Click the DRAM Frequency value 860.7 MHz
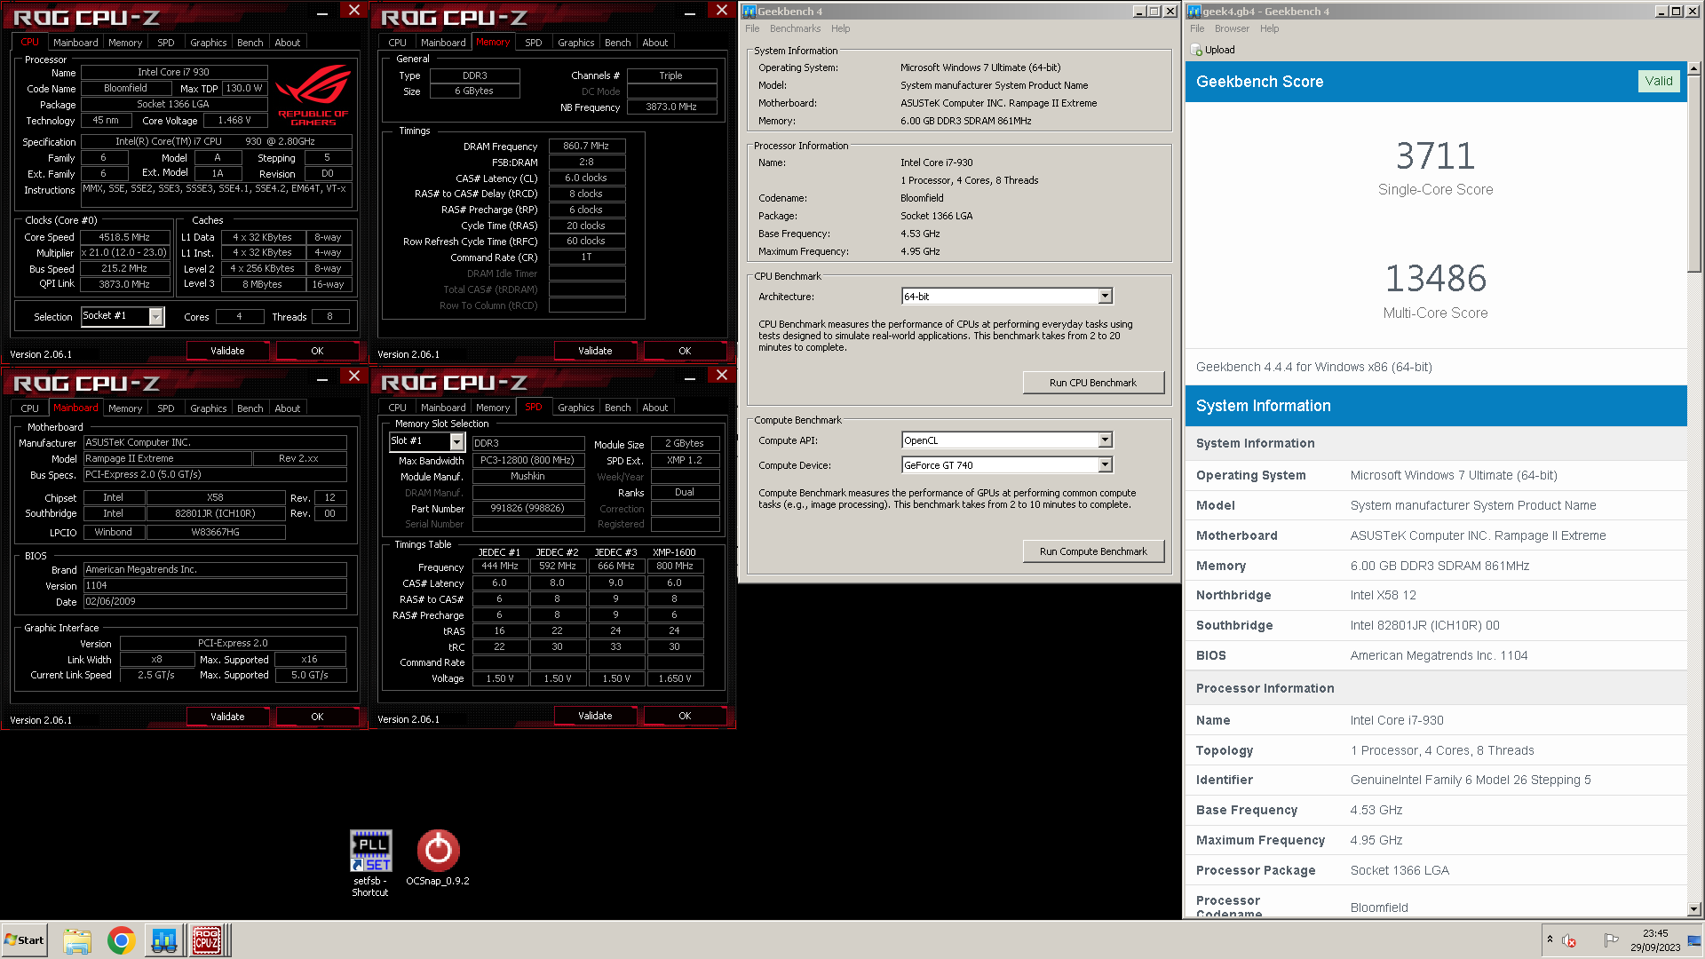This screenshot has height=959, width=1705. (x=587, y=146)
